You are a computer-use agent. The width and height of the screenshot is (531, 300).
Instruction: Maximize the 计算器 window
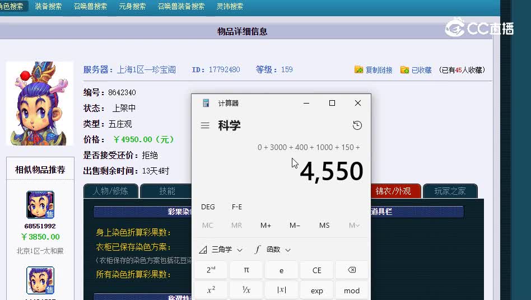332,103
